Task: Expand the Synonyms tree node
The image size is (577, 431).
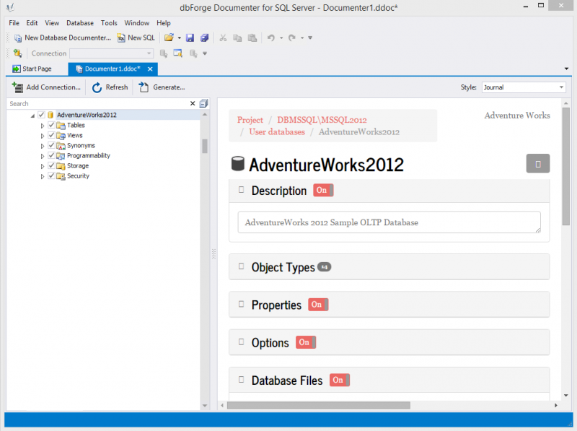Action: pos(43,146)
